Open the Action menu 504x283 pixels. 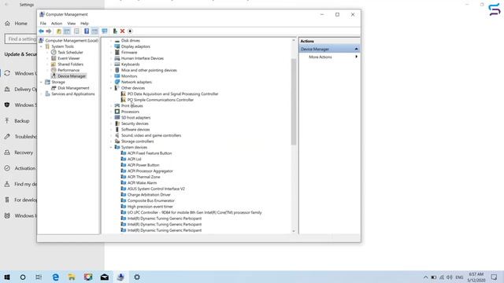click(x=57, y=24)
